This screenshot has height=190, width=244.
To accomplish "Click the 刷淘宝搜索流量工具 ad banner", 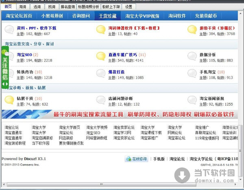I will (120, 114).
